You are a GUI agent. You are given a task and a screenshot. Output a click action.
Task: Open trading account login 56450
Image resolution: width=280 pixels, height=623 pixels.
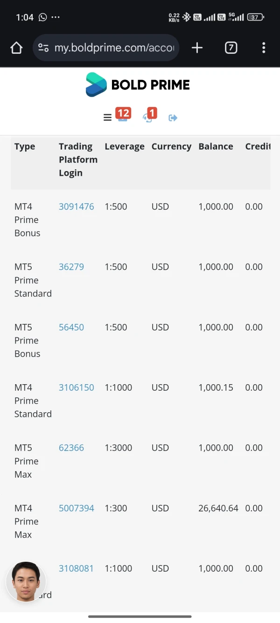71,327
